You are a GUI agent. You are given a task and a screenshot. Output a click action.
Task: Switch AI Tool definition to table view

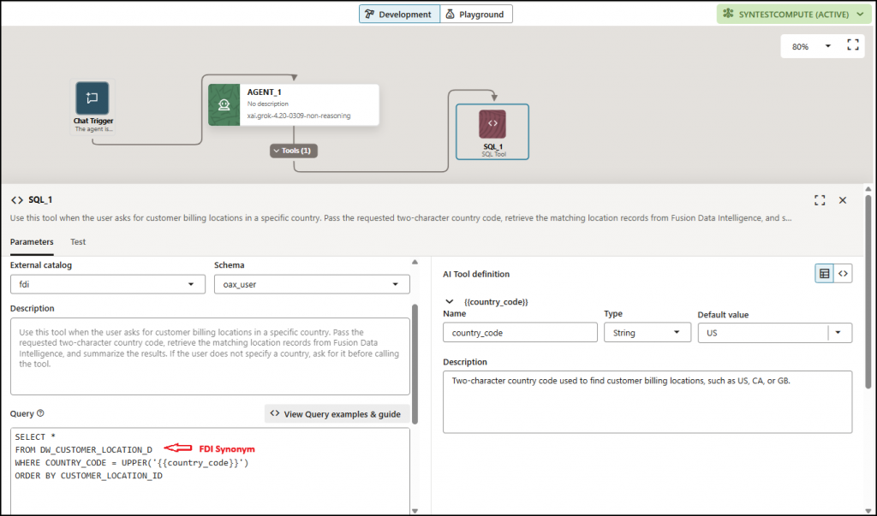tap(825, 273)
